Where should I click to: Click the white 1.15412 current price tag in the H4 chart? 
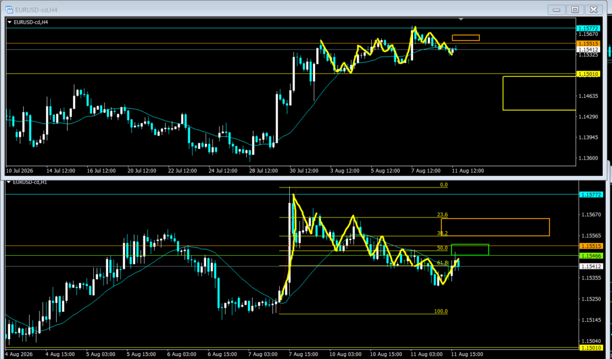(x=589, y=50)
